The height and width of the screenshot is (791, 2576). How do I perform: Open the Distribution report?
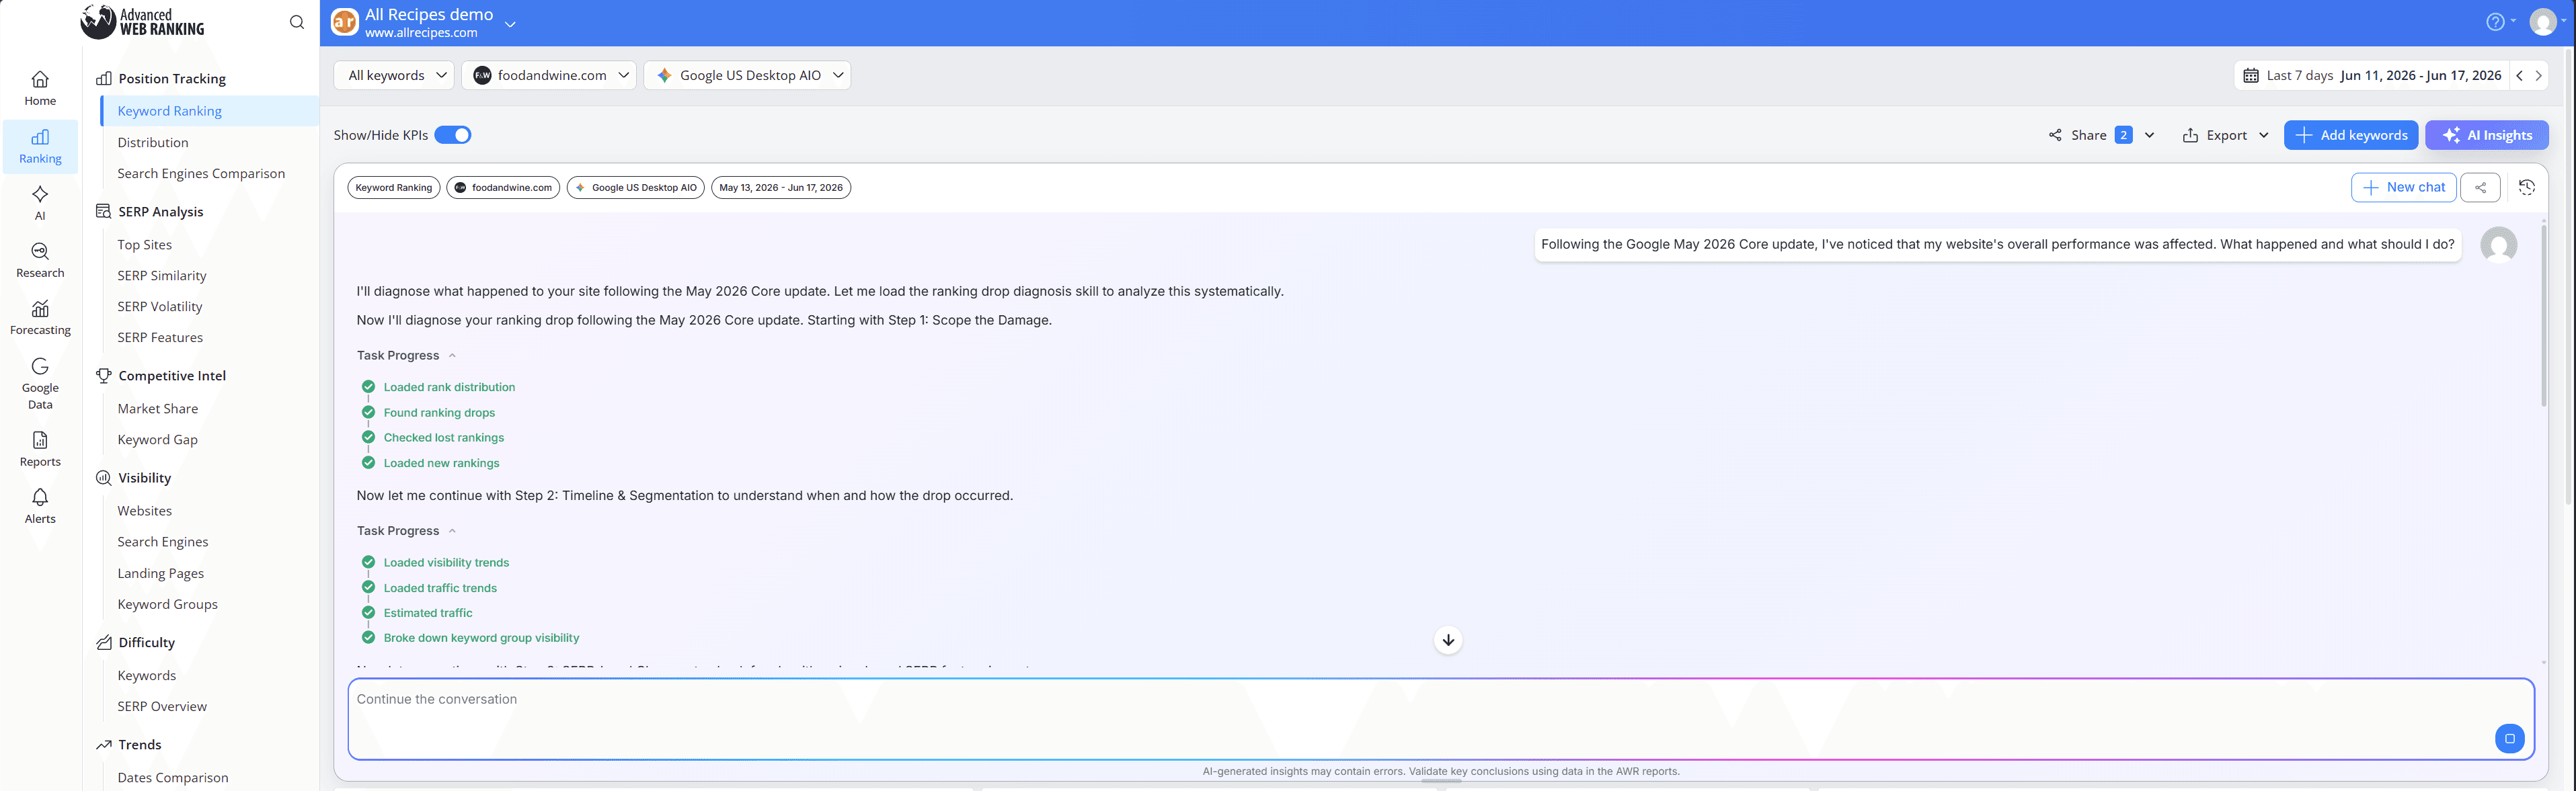(153, 142)
